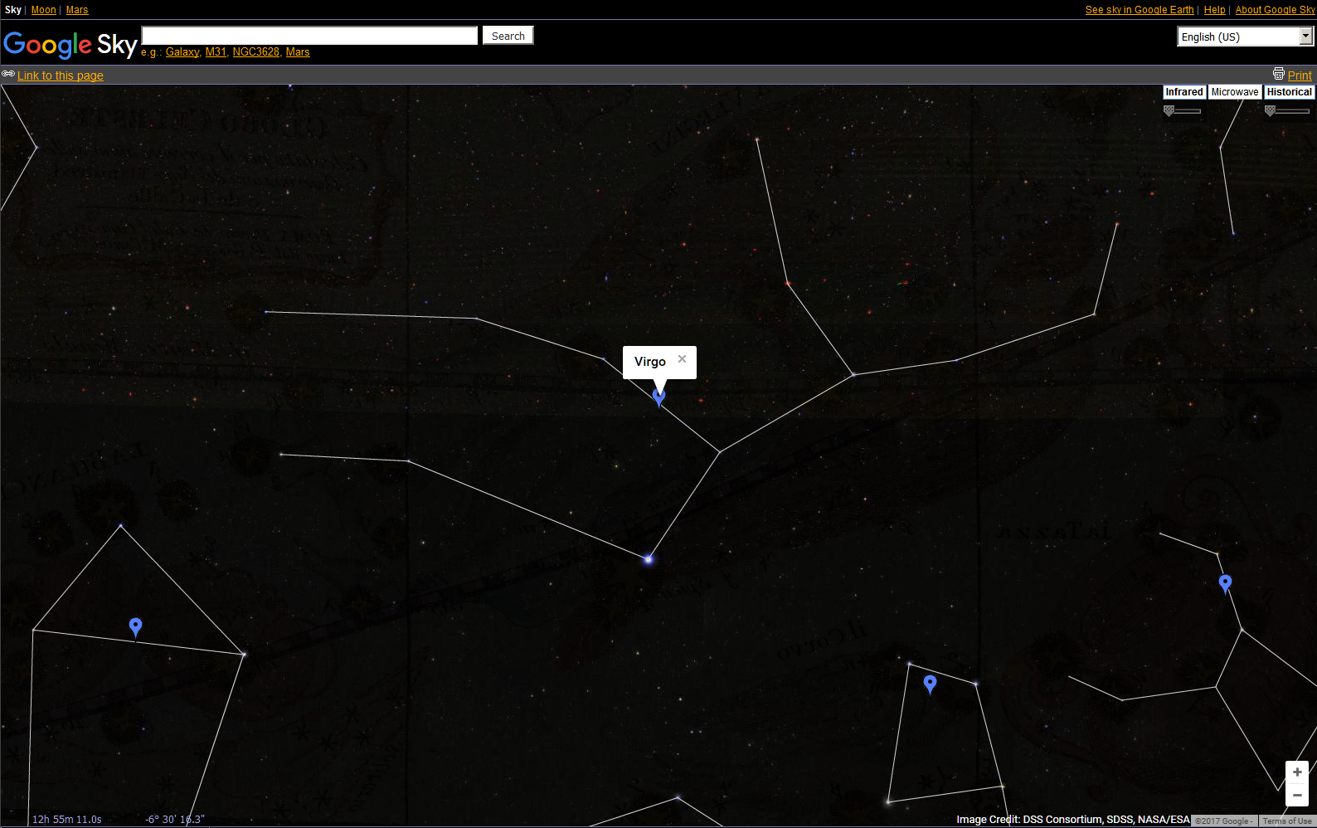
Task: Click the blue pin below the Historical button
Action: pyautogui.click(x=1225, y=584)
